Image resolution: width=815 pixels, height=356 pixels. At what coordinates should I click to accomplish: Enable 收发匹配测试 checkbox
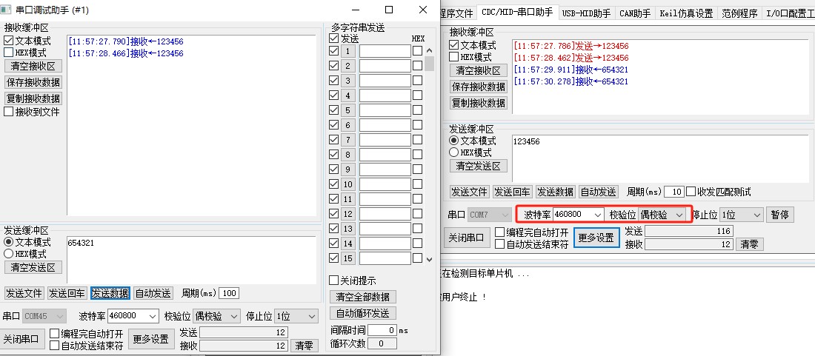(691, 192)
